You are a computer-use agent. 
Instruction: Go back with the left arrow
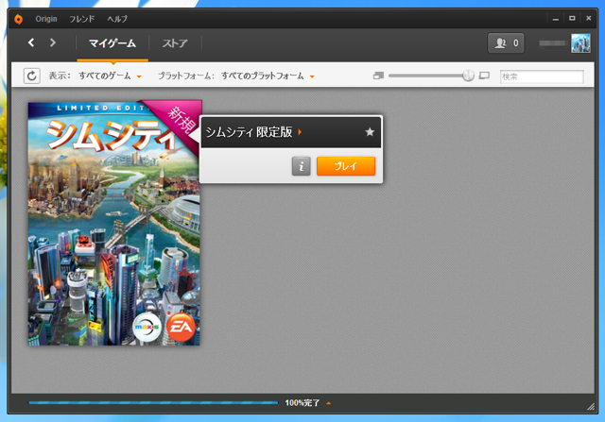(31, 42)
